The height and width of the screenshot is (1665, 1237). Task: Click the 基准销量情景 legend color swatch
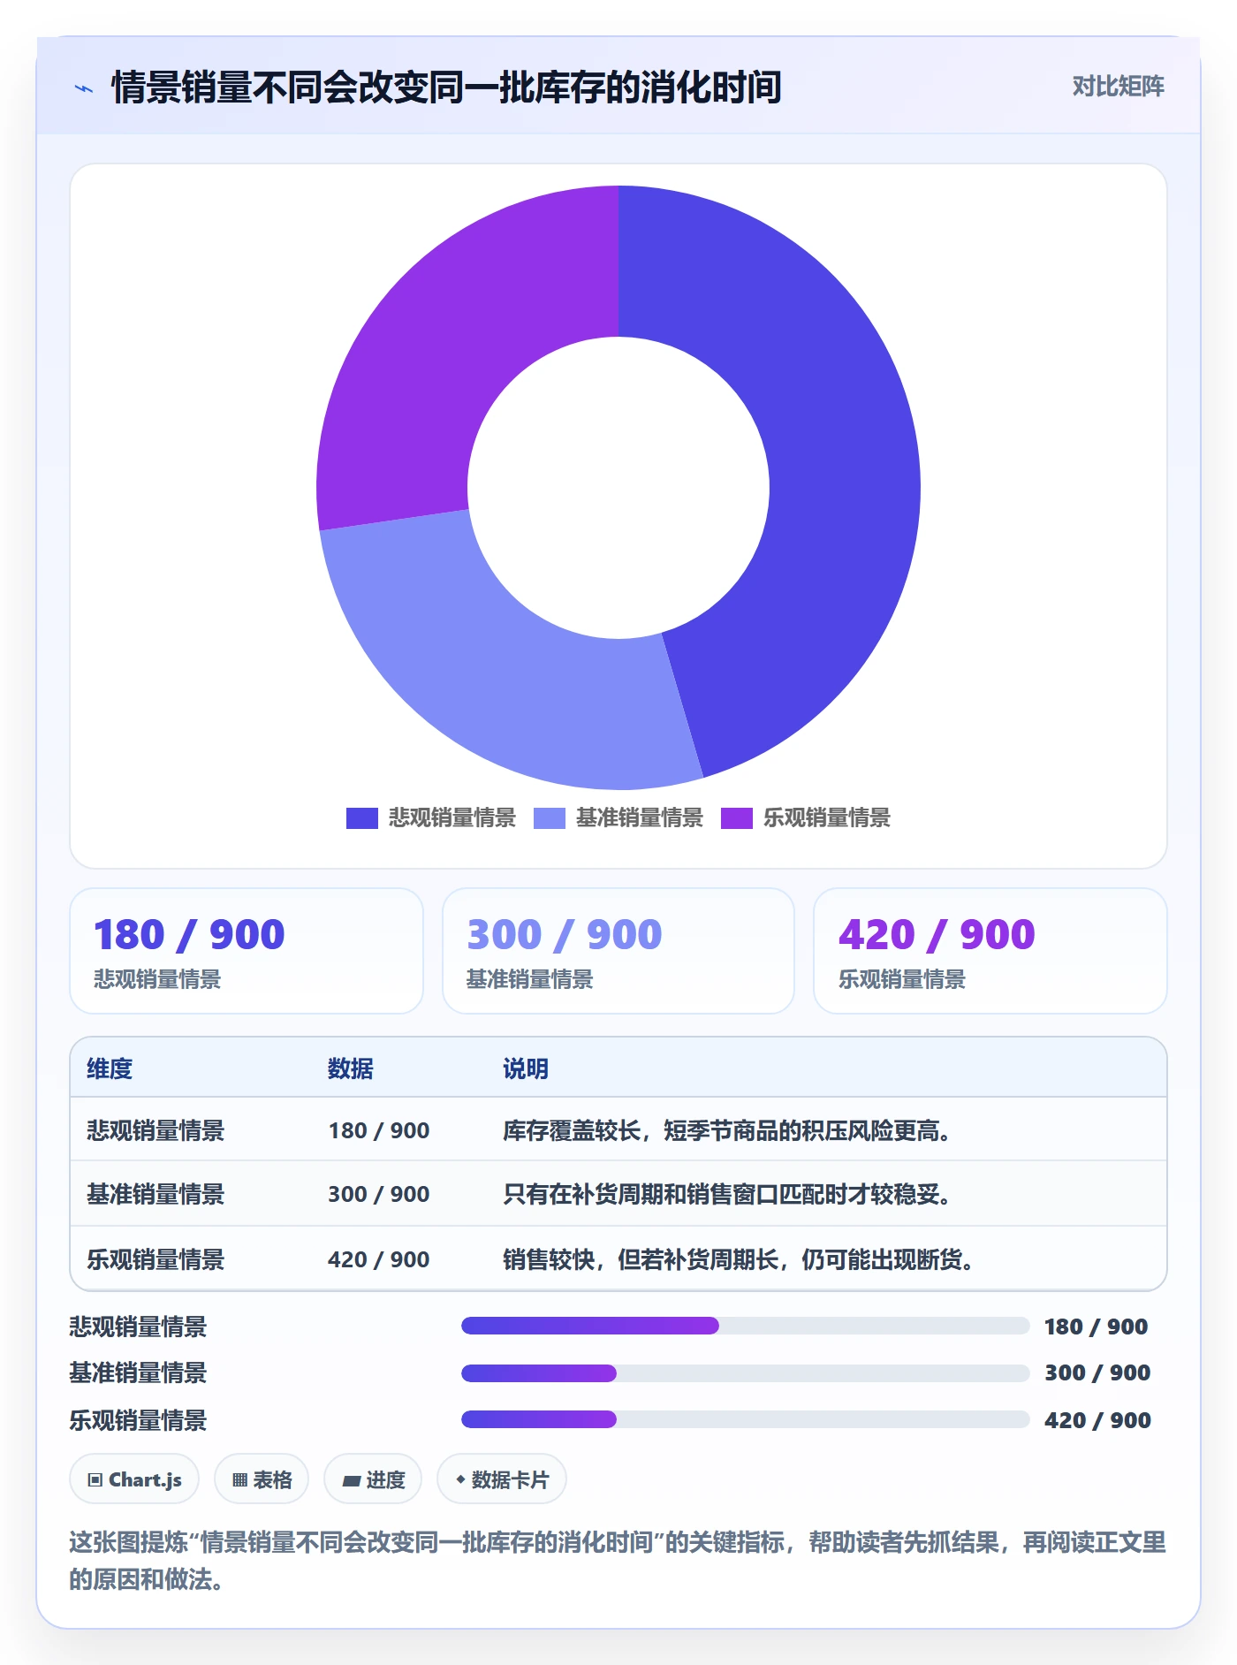[550, 818]
